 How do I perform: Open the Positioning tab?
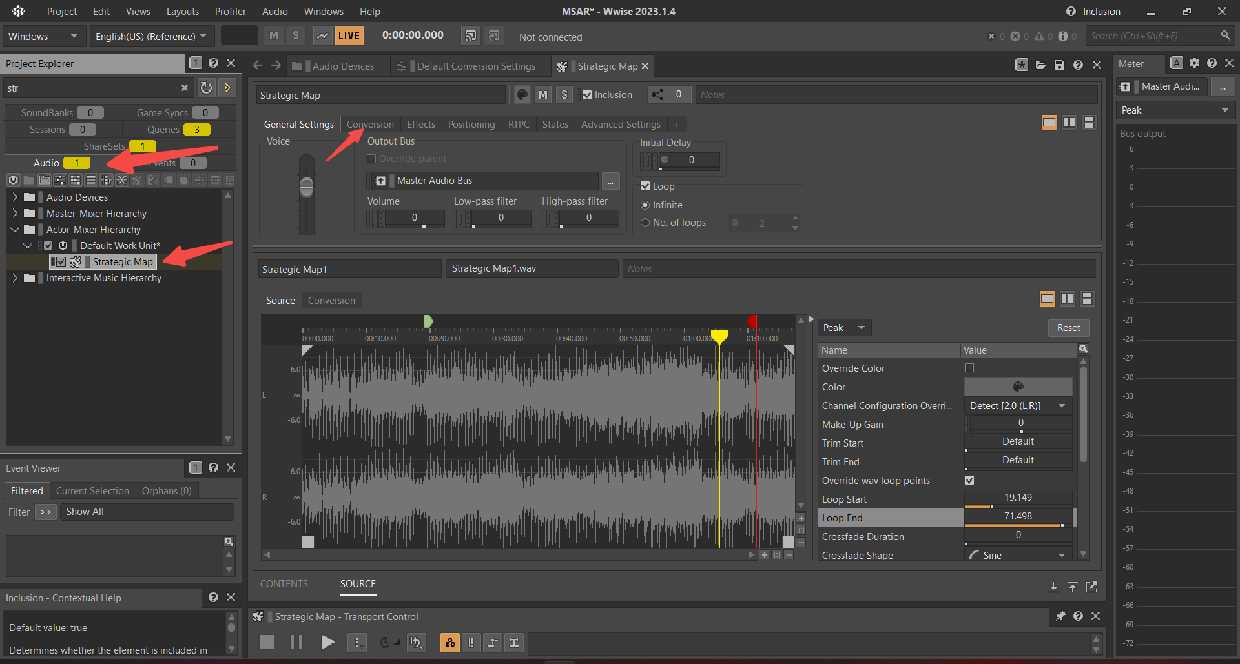[x=471, y=125]
